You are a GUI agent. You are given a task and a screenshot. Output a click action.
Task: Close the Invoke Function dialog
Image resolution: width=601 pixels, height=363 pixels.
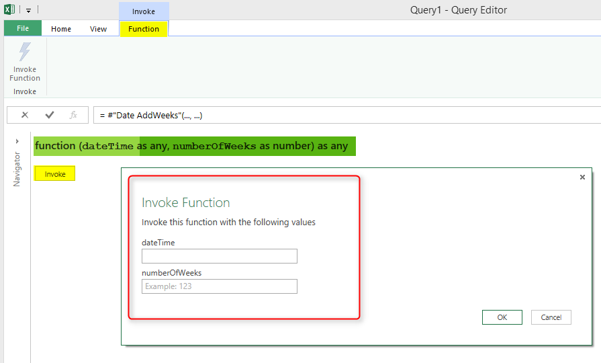tap(582, 177)
